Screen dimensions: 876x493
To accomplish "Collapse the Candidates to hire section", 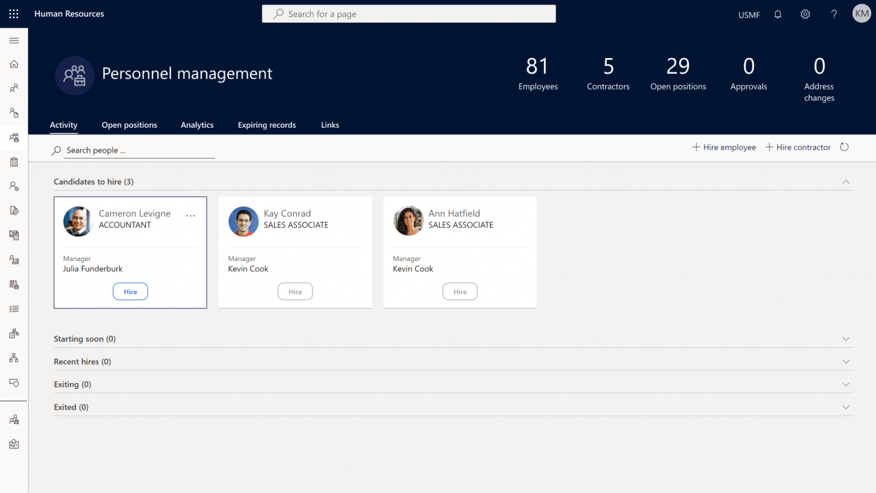I will coord(846,181).
